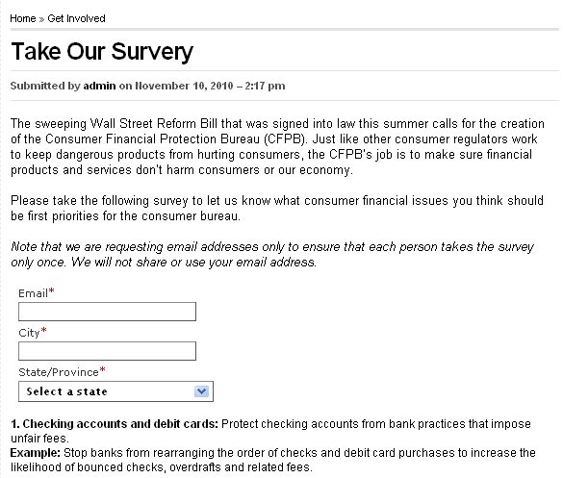Click the admin author link

tap(99, 86)
